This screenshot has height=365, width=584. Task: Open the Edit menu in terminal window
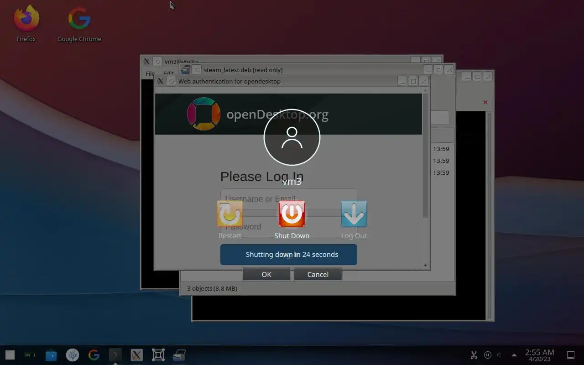(168, 73)
